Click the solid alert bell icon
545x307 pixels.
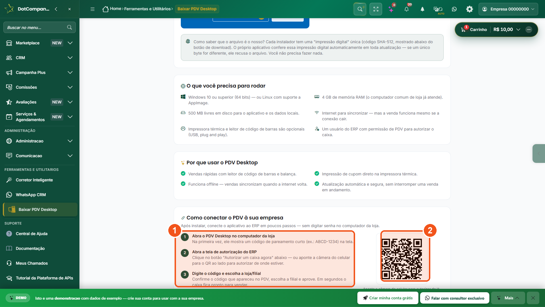pos(422,9)
